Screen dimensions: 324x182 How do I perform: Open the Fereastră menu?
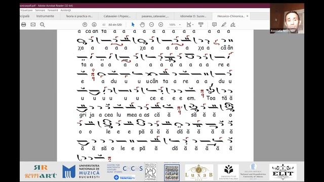point(53,10)
